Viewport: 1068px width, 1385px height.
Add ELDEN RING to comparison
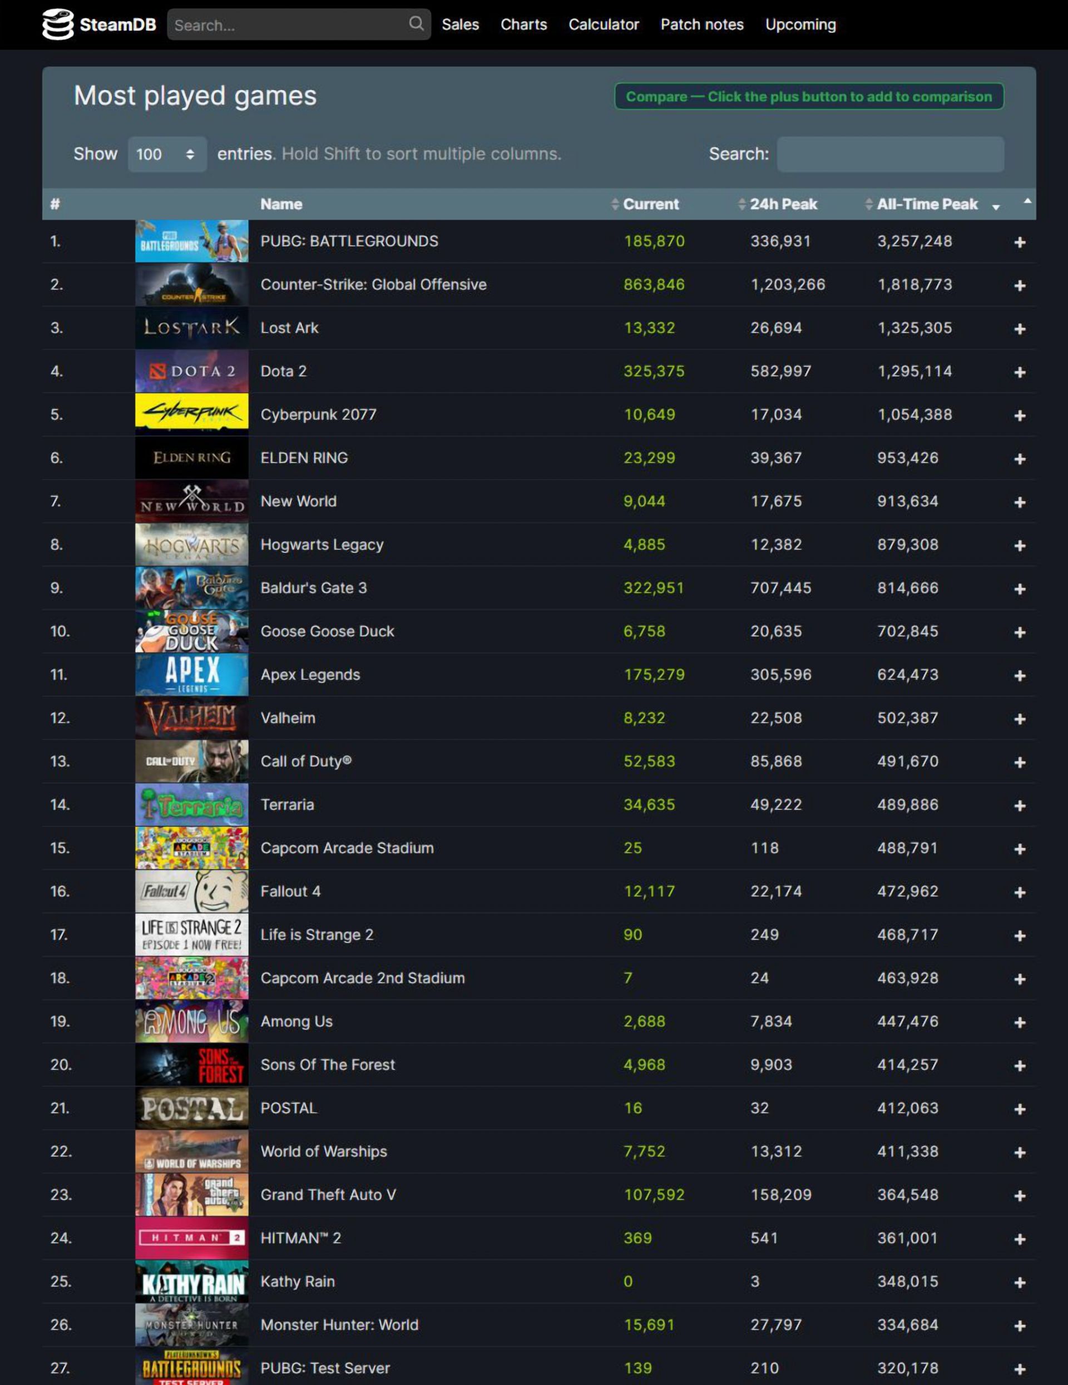[1019, 459]
